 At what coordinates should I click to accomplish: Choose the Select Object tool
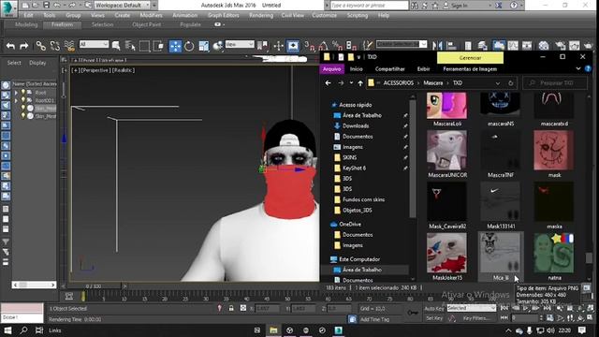point(116,46)
